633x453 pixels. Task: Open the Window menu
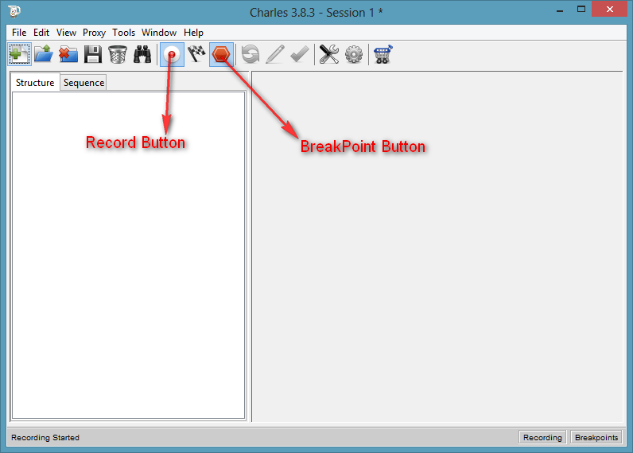tap(159, 33)
